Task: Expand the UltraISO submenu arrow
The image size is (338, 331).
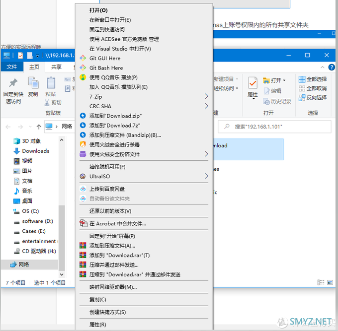Action: pyautogui.click(x=206, y=176)
